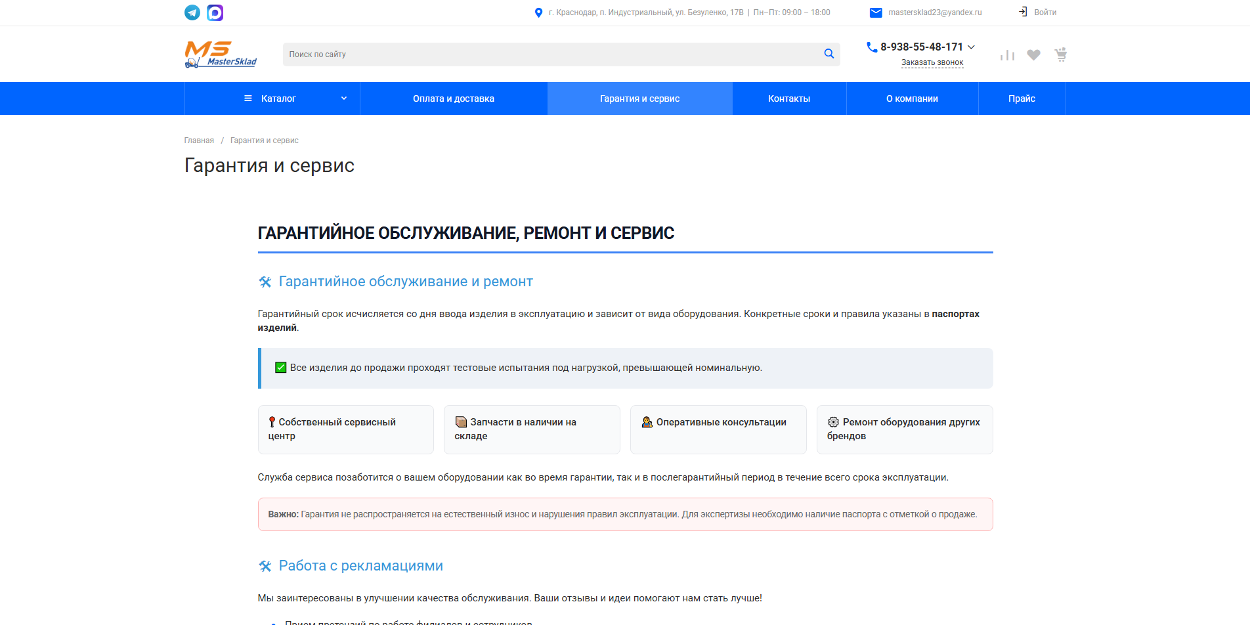The height and width of the screenshot is (625, 1250).
Task: Click the search magnifier icon
Action: [x=829, y=54]
